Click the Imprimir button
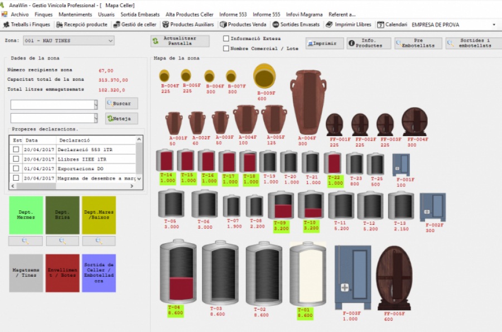The image size is (502, 332). (x=325, y=43)
